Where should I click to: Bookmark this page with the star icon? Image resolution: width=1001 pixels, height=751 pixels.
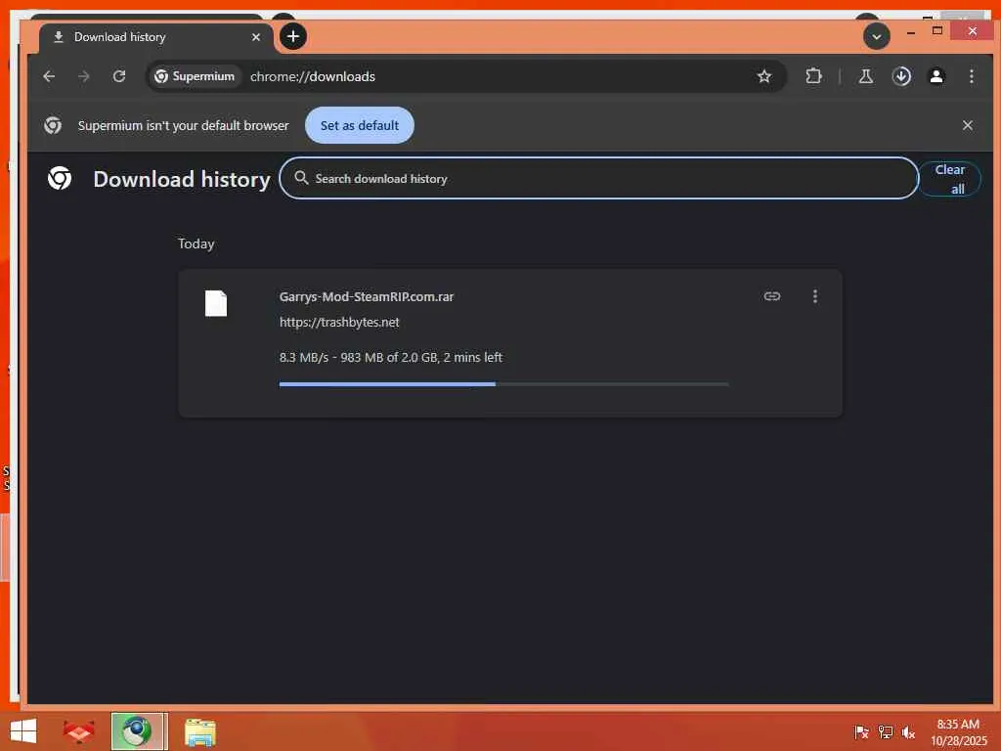tap(763, 76)
